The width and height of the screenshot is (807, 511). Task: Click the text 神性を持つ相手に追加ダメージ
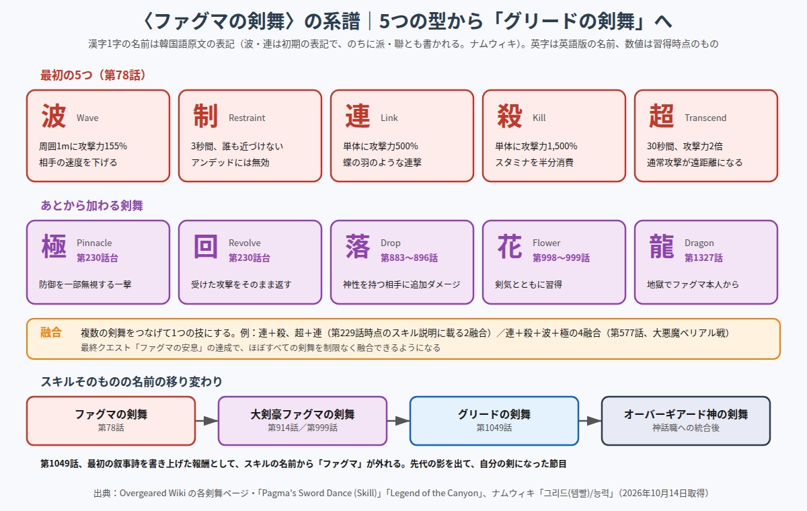coord(401,284)
